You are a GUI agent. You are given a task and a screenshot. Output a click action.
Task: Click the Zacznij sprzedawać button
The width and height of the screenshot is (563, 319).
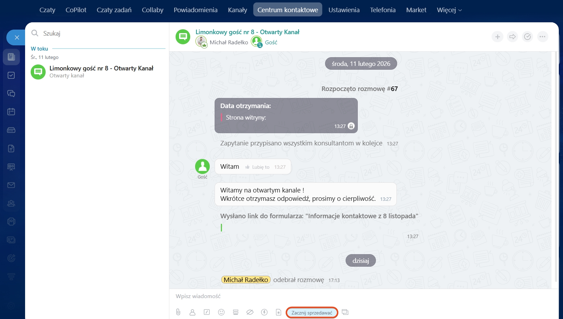312,313
